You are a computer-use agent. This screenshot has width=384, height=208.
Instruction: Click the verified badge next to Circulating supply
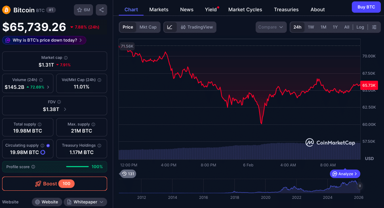click(48, 145)
